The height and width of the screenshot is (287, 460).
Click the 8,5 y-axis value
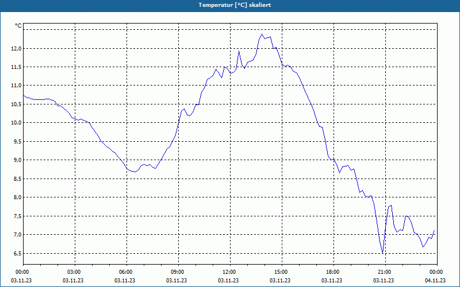(x=18, y=179)
